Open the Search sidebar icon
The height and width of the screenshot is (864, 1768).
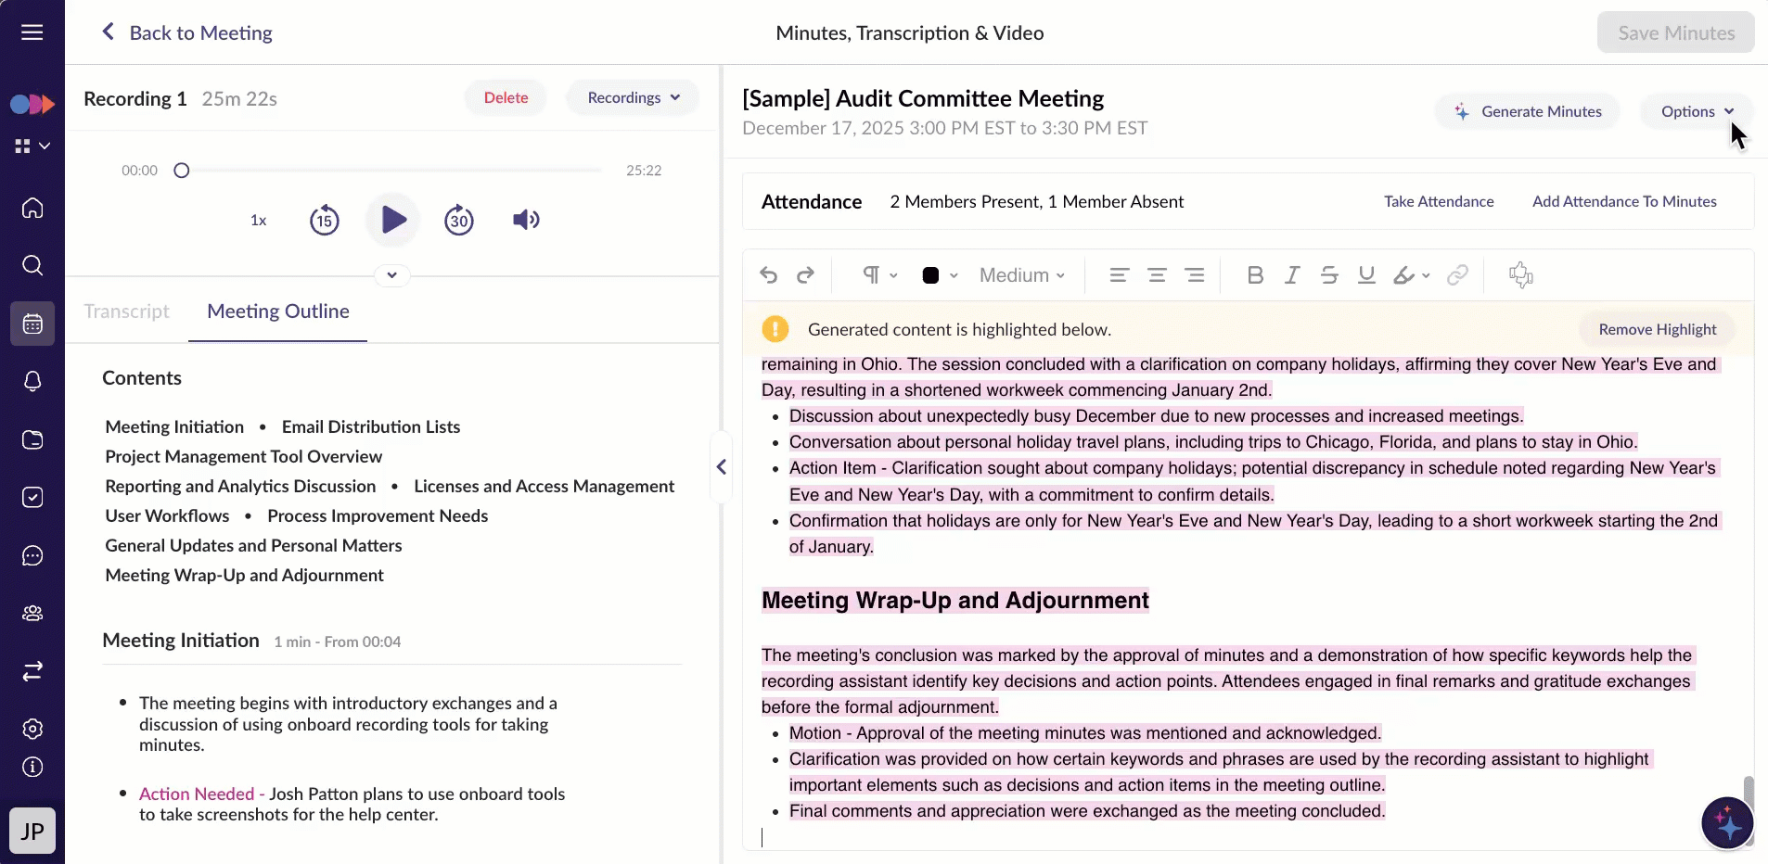(x=32, y=266)
